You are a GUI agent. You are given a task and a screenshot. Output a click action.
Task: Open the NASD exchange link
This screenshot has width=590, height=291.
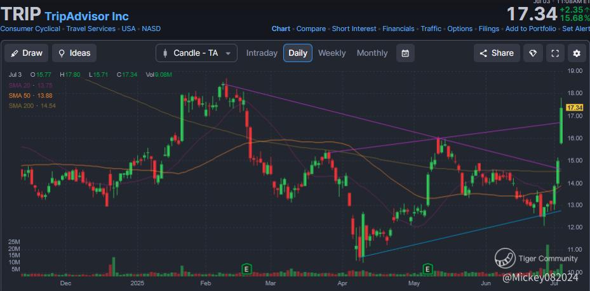(x=151, y=29)
